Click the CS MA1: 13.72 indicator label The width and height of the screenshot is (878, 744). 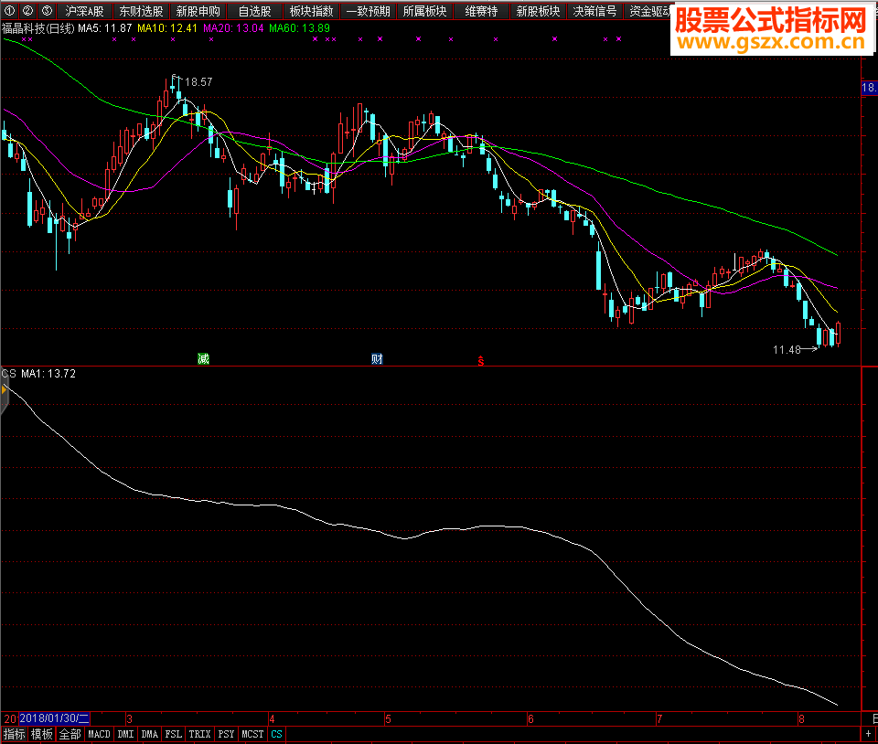click(x=38, y=374)
